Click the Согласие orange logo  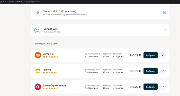click(x=38, y=55)
